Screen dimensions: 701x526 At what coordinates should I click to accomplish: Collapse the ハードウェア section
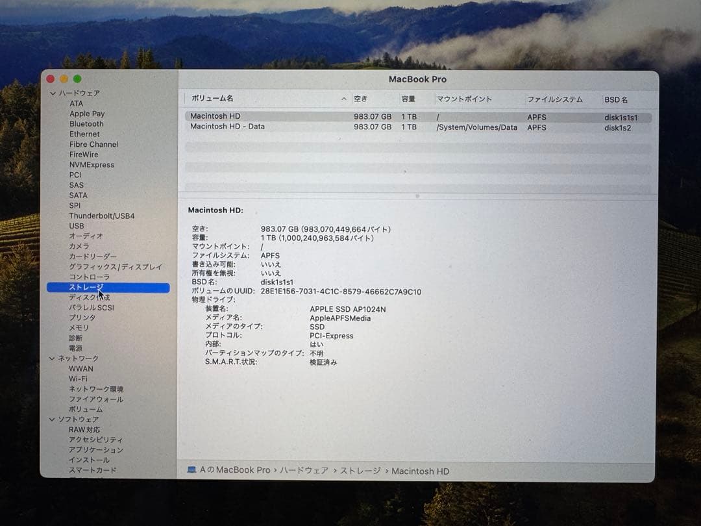53,93
